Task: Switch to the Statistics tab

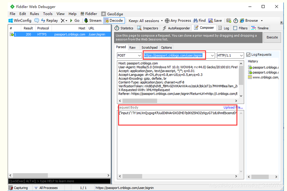Action: (x=124, y=28)
